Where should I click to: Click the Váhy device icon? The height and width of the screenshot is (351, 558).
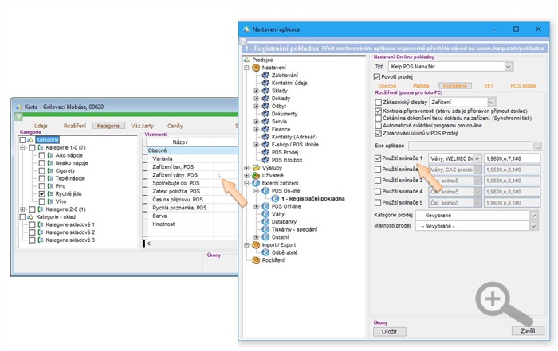pyautogui.click(x=265, y=214)
